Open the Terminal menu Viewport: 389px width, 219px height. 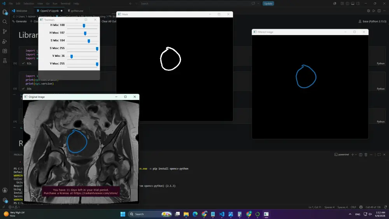pos(65,4)
